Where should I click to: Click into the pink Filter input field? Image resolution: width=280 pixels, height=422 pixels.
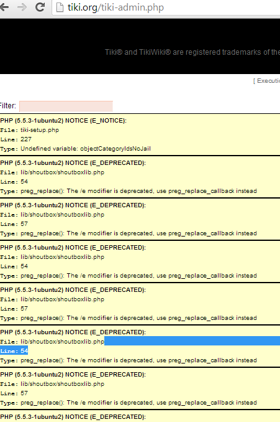(x=66, y=106)
